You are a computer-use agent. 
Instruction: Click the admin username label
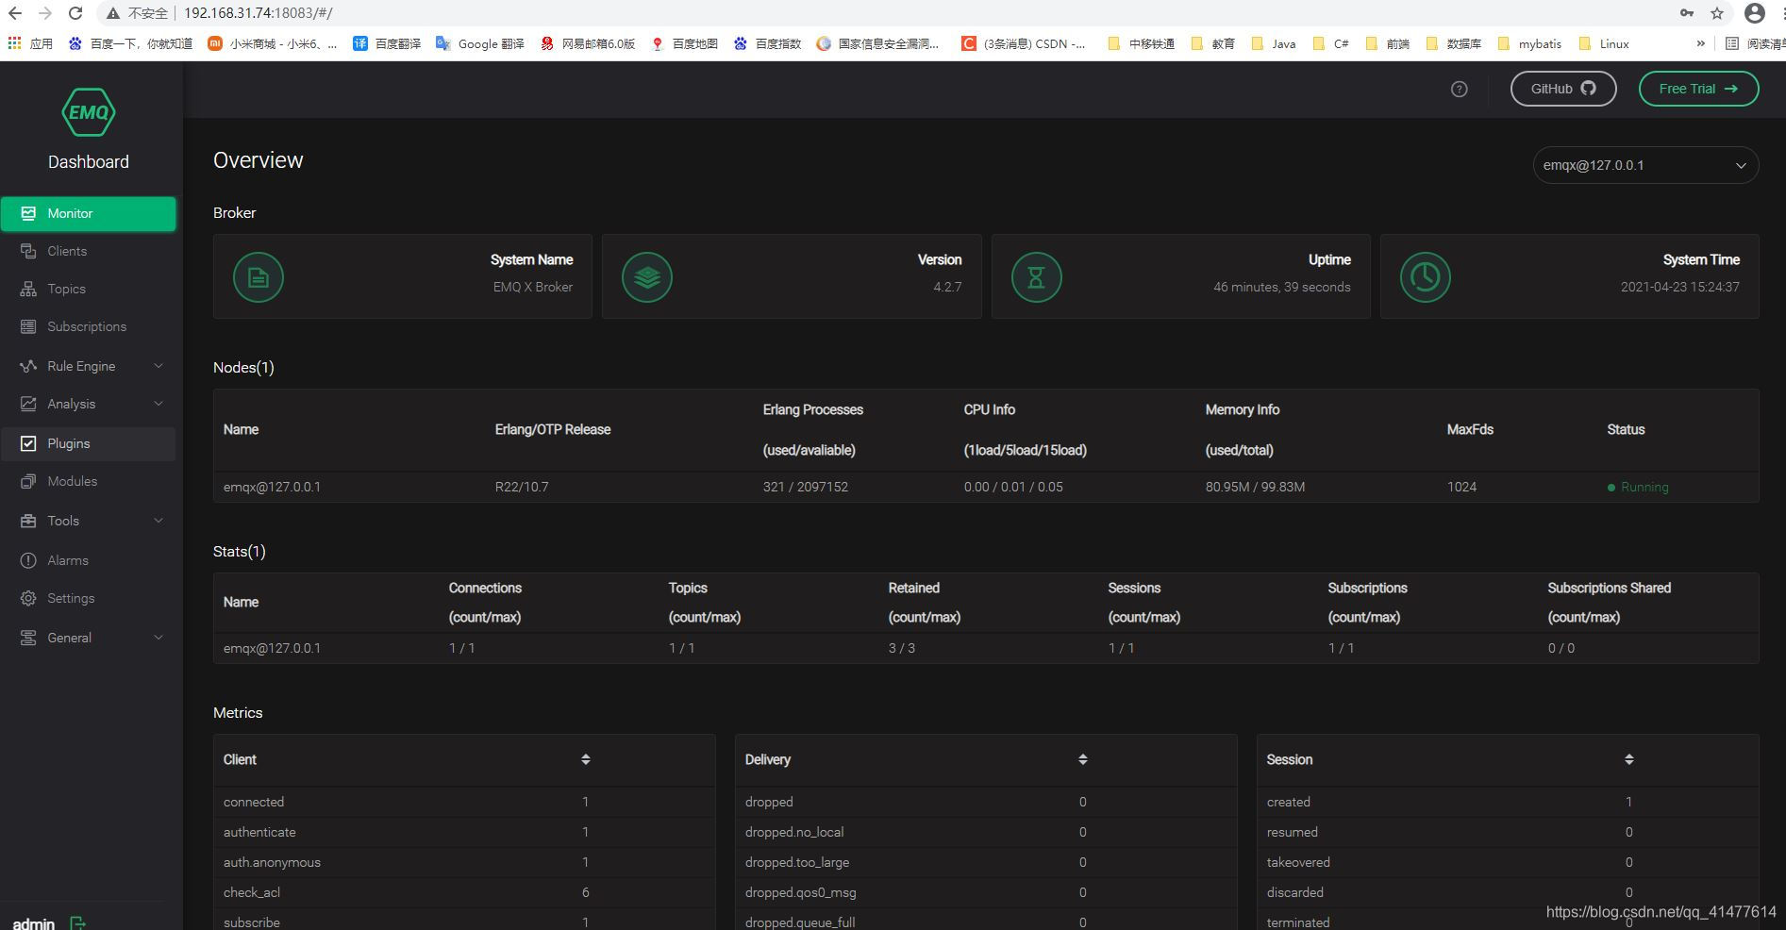34,923
